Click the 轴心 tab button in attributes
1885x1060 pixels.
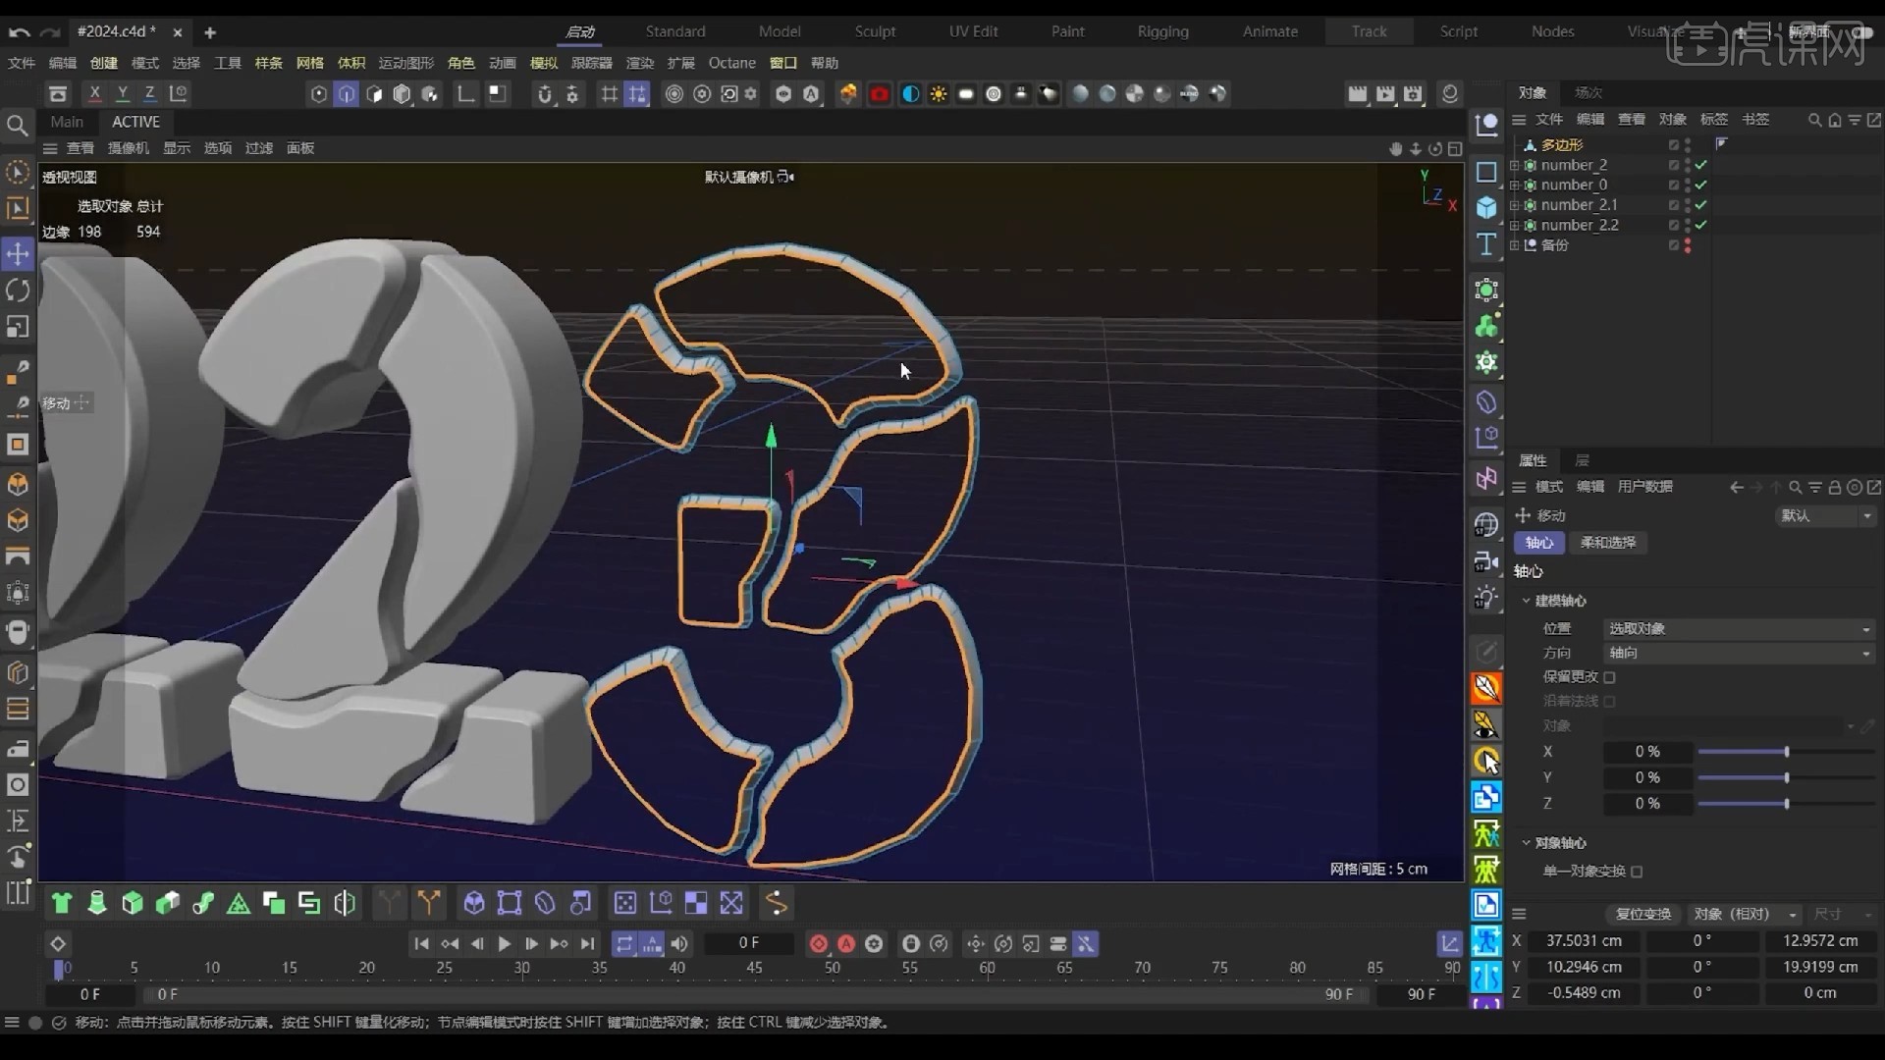point(1539,543)
